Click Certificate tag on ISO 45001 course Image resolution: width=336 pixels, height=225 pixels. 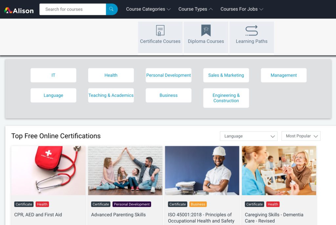coord(178,204)
